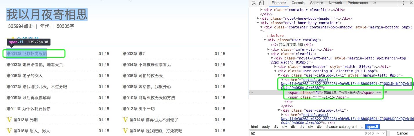The image size is (414, 136).
Task: Open chapter 第014章 你再也见不到他了
Action: [x=154, y=120]
